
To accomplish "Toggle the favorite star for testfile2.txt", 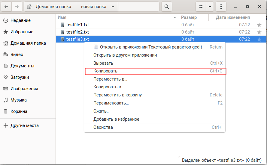I will coord(259,32).
